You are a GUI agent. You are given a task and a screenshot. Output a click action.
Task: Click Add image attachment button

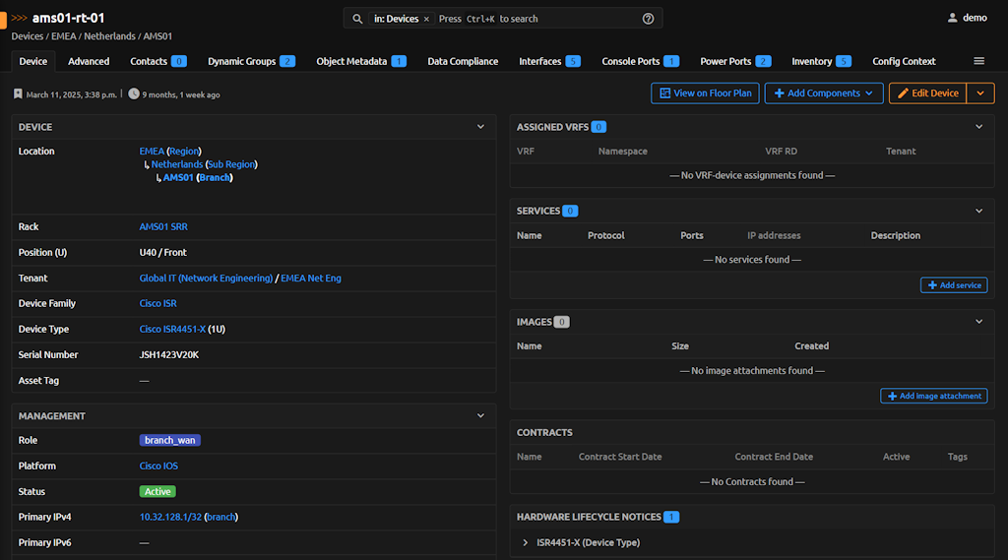point(933,396)
